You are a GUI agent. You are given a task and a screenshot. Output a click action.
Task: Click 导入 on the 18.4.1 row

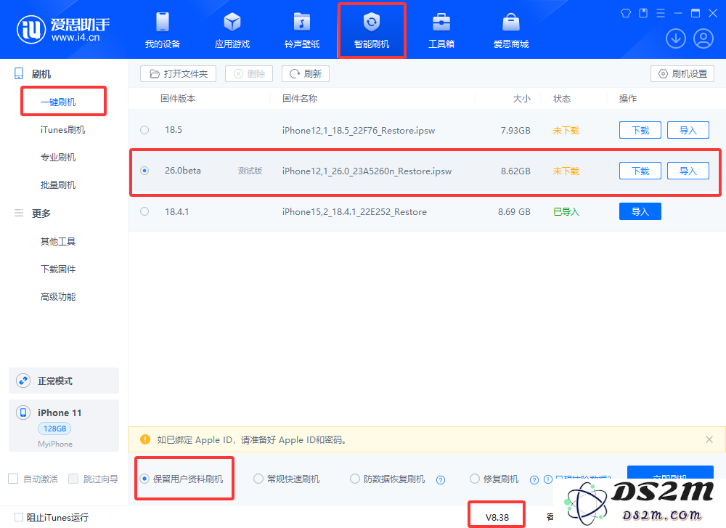click(640, 211)
